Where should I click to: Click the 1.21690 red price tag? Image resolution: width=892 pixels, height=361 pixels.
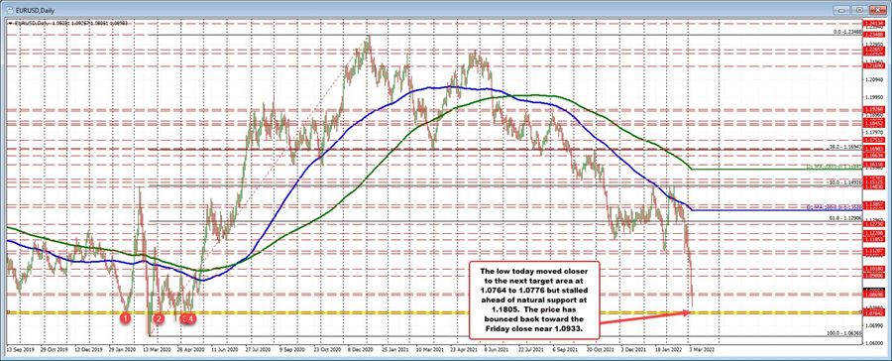coord(874,65)
